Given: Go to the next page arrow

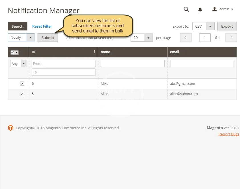Looking at the screenshot, I should 231,38.
